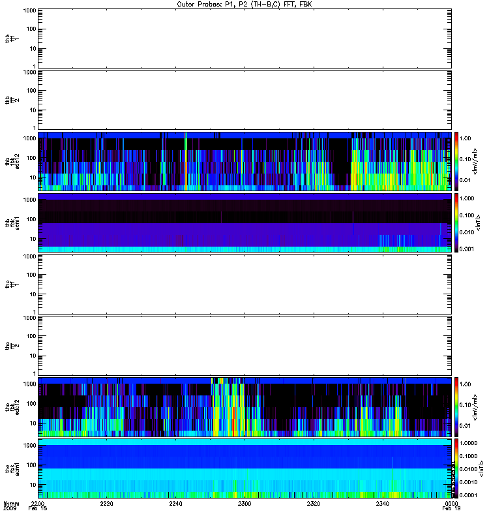Select the 'thb fff 1' panel axis label
Viewport: 489px width, 522px height.
click(x=12, y=38)
